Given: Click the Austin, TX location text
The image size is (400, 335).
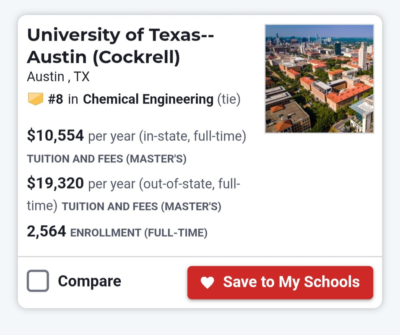Looking at the screenshot, I should pos(58,77).
